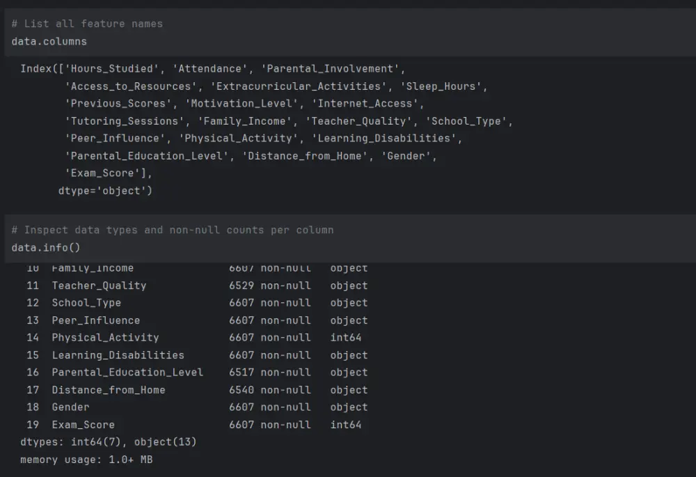Click the Teacher_Quality row in info output
The height and width of the screenshot is (477, 696).
coord(99,286)
